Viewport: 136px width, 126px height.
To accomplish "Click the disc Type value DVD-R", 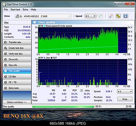I will (x=27, y=27).
